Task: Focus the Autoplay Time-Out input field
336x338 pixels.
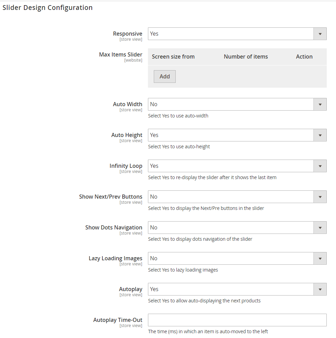Action: pos(237,320)
